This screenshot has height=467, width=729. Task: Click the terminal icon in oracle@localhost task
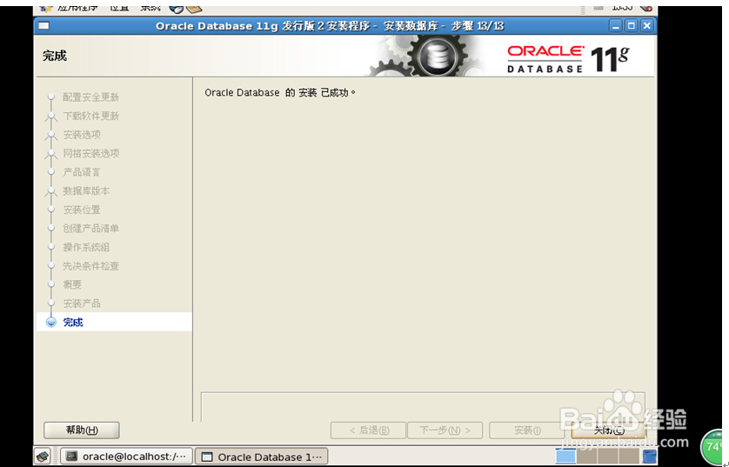pos(71,457)
